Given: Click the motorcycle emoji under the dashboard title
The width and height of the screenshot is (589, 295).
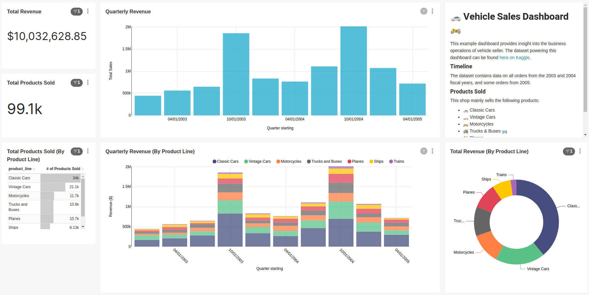Looking at the screenshot, I should point(456,31).
